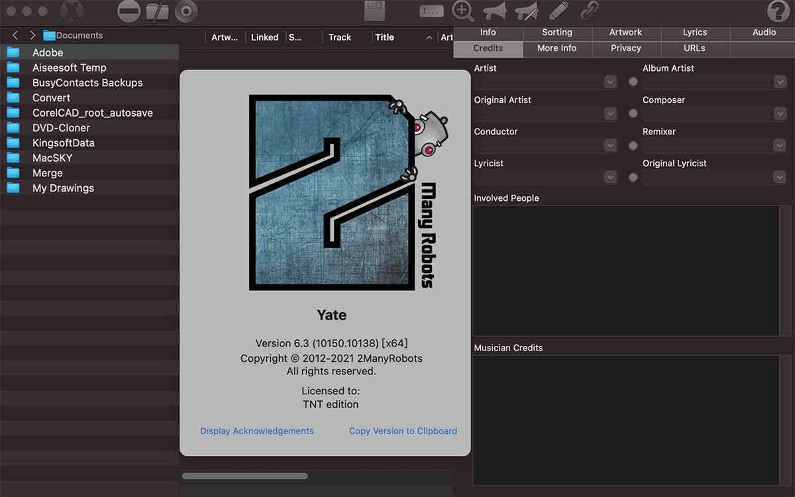Click the pencil edit icon

click(558, 11)
